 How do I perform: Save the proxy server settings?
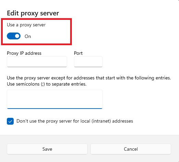point(47,149)
